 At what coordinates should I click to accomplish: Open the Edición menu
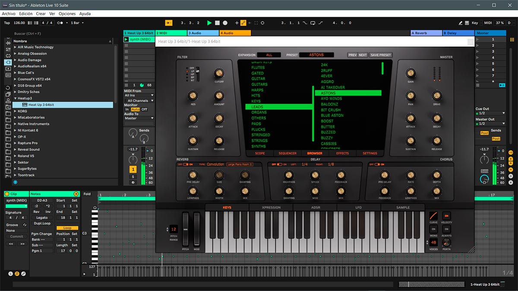[25, 14]
